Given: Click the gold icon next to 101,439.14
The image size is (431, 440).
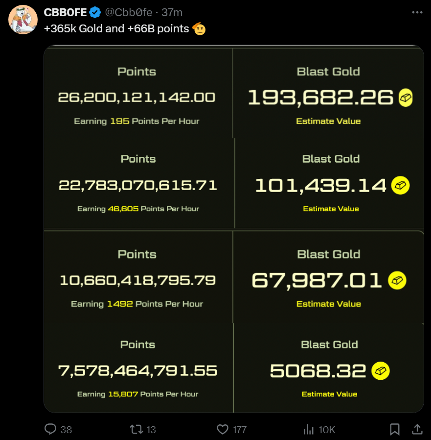Looking at the screenshot, I should pyautogui.click(x=400, y=185).
